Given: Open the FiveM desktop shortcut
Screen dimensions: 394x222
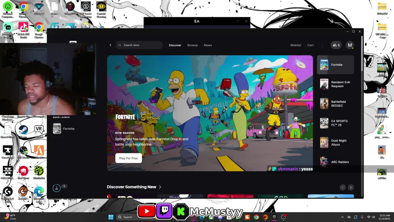Looking at the screenshot, I should tap(39, 152).
